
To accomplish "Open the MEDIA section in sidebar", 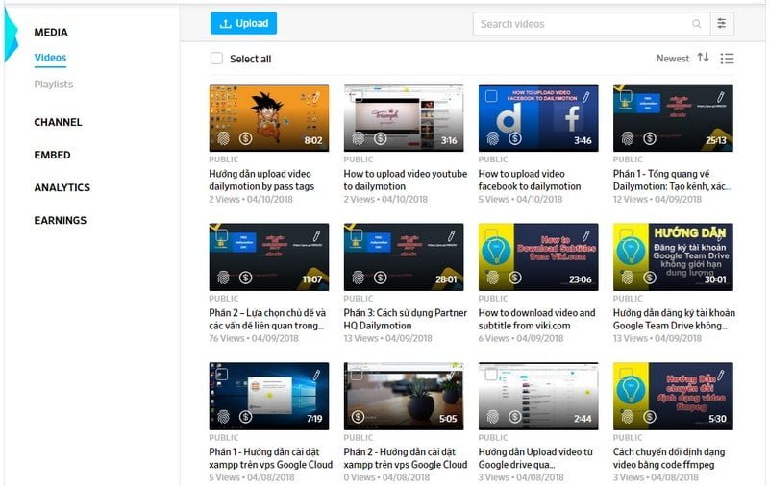I will [51, 33].
